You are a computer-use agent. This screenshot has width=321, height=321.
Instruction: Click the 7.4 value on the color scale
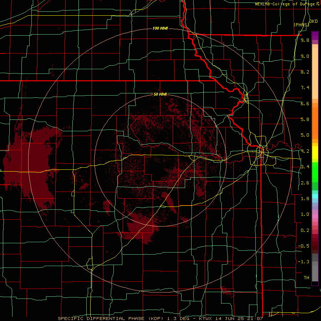click(305, 88)
